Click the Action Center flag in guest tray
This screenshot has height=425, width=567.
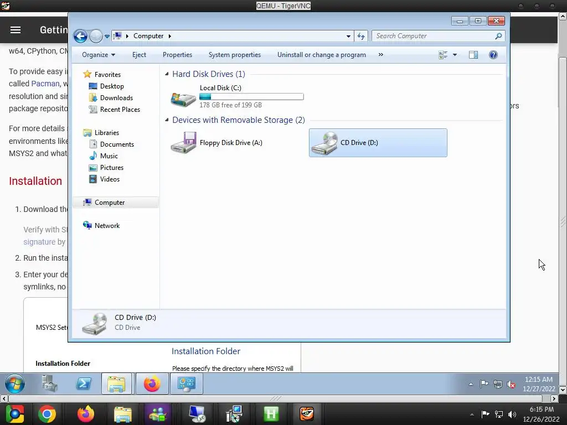[484, 384]
